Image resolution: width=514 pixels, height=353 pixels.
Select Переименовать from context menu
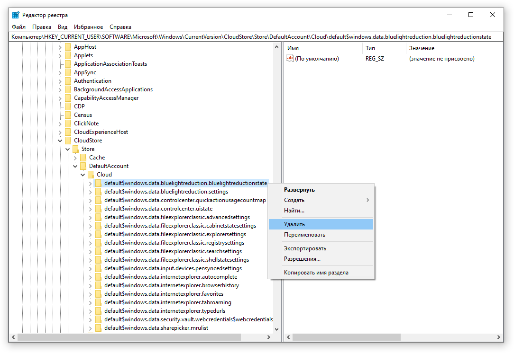tap(304, 235)
